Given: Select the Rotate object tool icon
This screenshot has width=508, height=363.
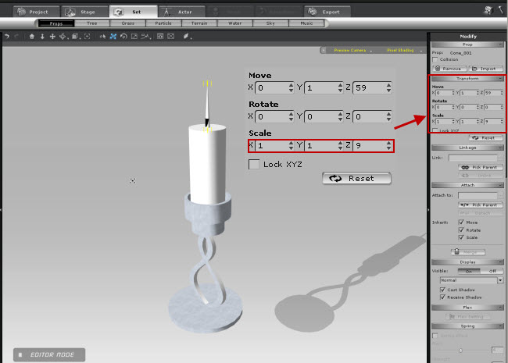Looking at the screenshot, I should (x=63, y=37).
